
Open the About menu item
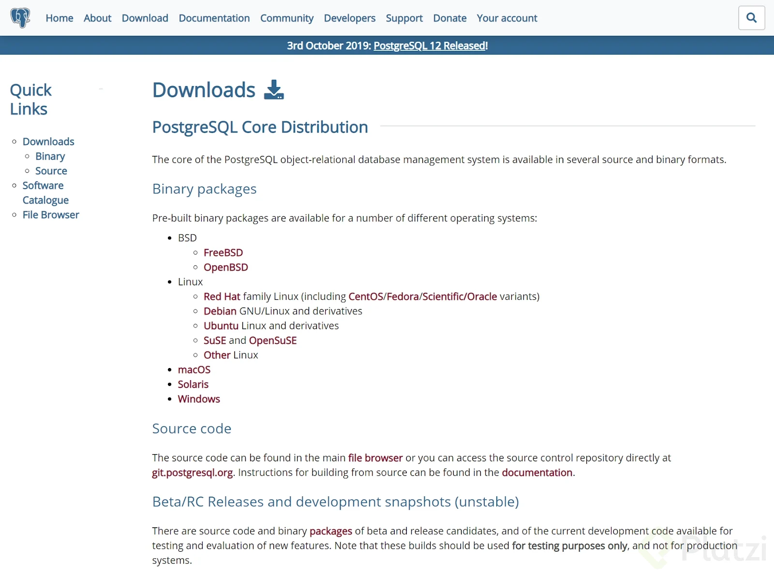tap(97, 18)
